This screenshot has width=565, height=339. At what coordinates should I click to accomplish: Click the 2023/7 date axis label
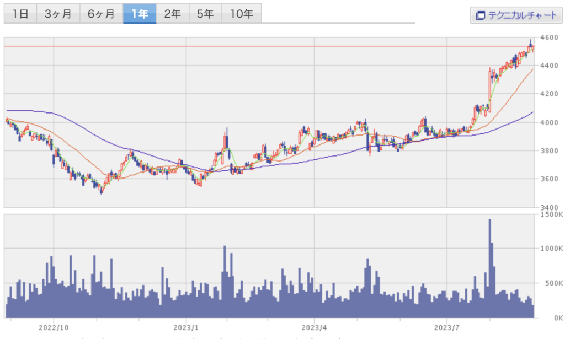click(x=447, y=327)
